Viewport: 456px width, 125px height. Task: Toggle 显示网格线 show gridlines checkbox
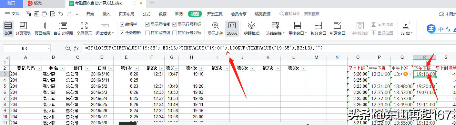(147, 24)
